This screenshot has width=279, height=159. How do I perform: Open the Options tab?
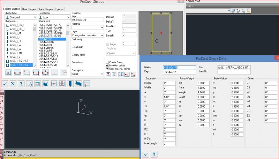[59, 9]
